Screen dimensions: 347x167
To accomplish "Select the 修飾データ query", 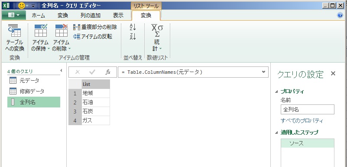I will coord(34,91).
